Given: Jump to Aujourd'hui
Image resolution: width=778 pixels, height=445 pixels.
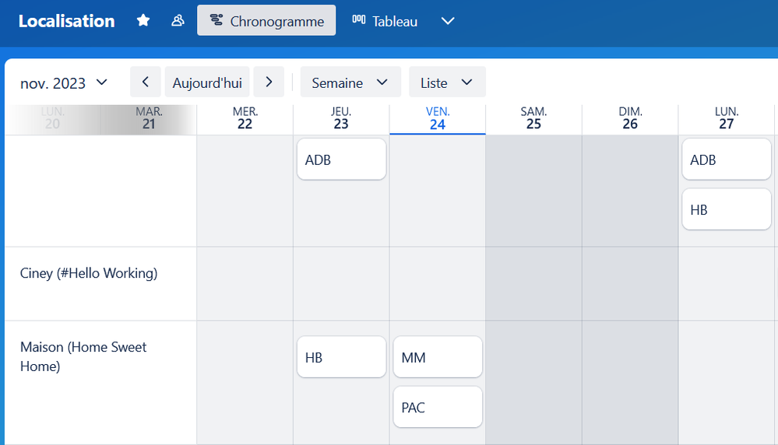Looking at the screenshot, I should [207, 82].
